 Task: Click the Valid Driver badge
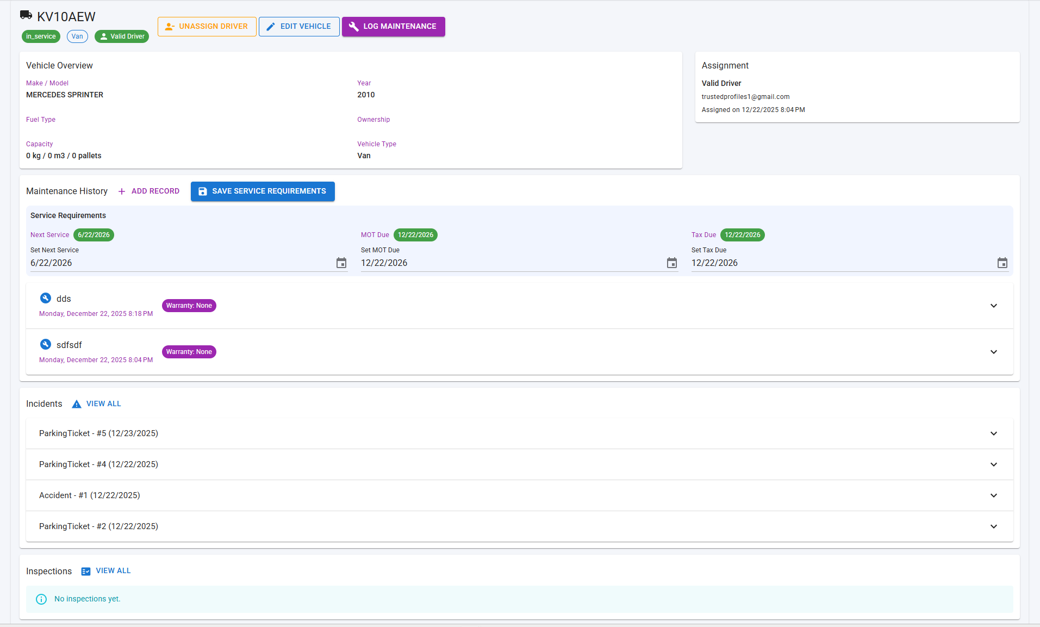121,36
